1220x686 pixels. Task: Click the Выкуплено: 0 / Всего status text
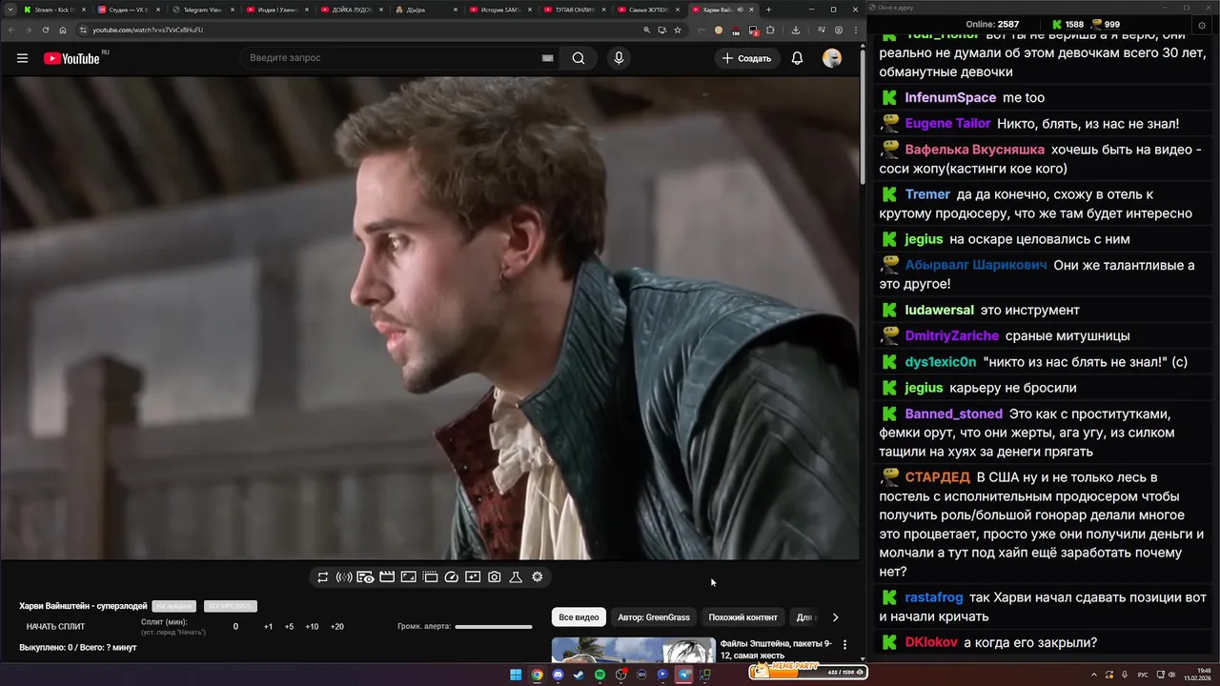pos(78,648)
